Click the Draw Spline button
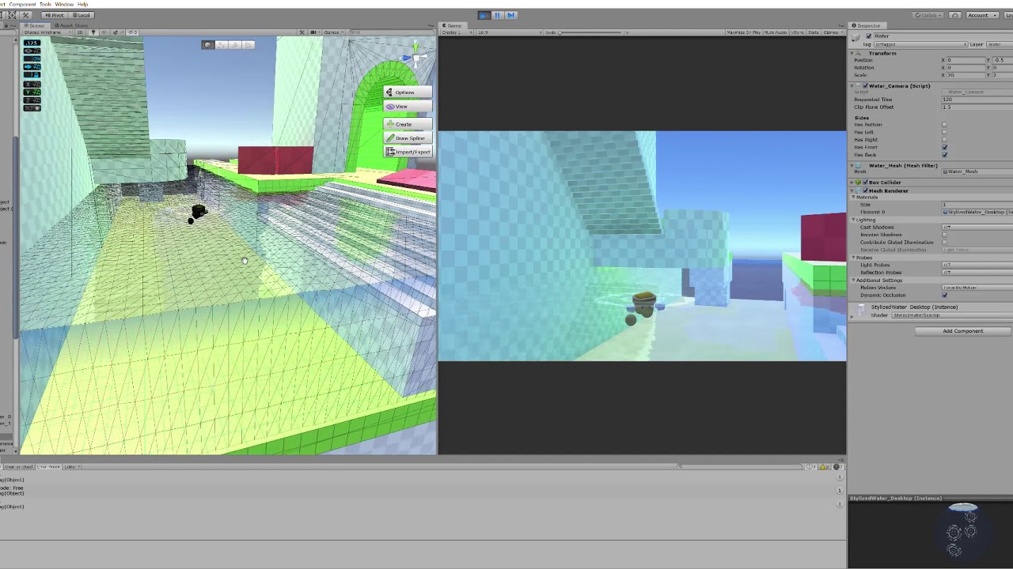Viewport: 1013px width, 569px height. [407, 138]
